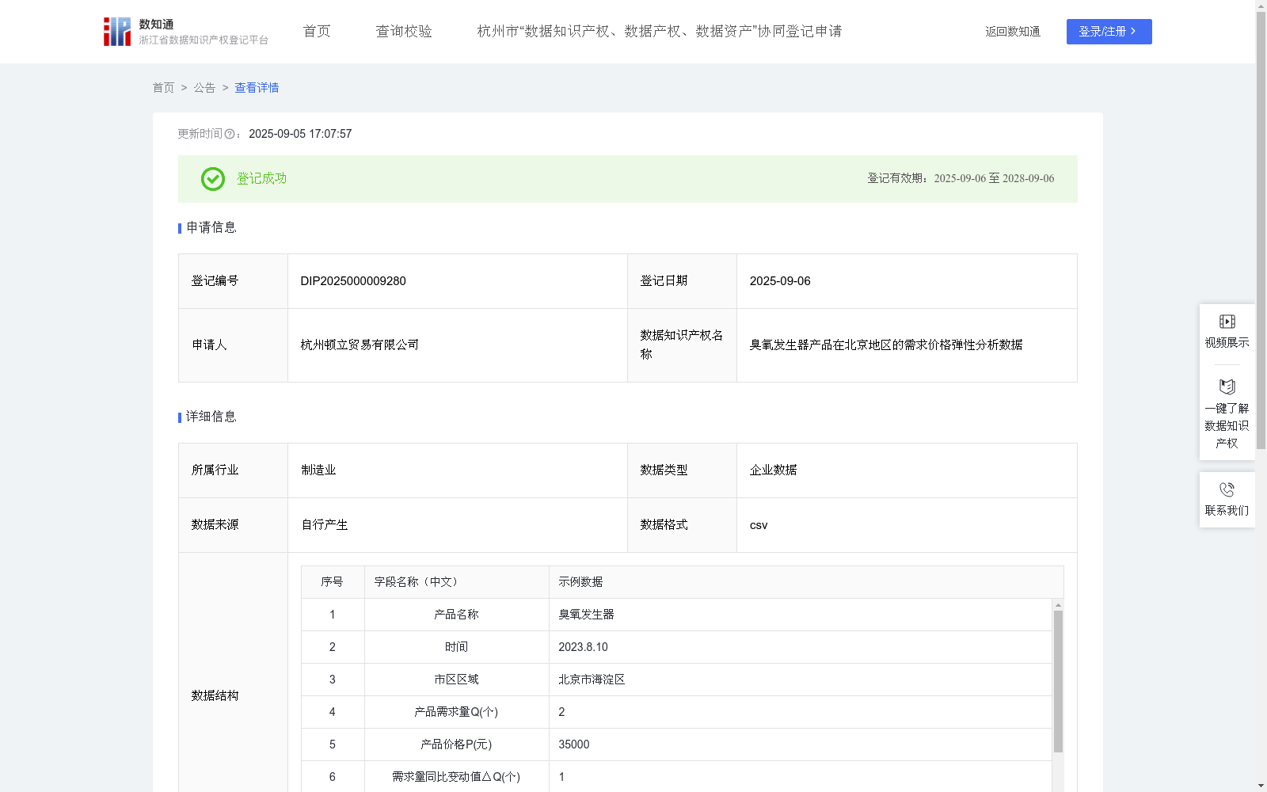Click scroll-up arrow of data table
This screenshot has width=1267, height=792.
[1058, 605]
